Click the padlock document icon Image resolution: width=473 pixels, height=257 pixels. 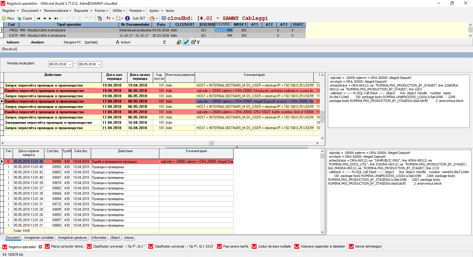pos(179,42)
